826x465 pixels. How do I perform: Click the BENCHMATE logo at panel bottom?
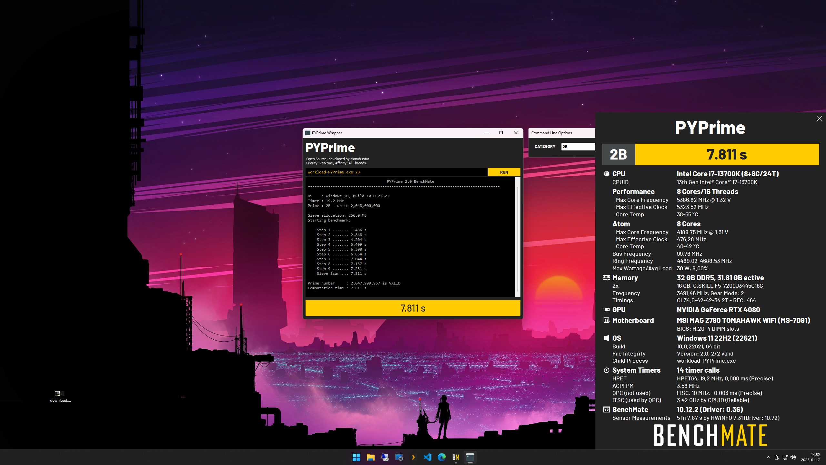click(x=710, y=436)
